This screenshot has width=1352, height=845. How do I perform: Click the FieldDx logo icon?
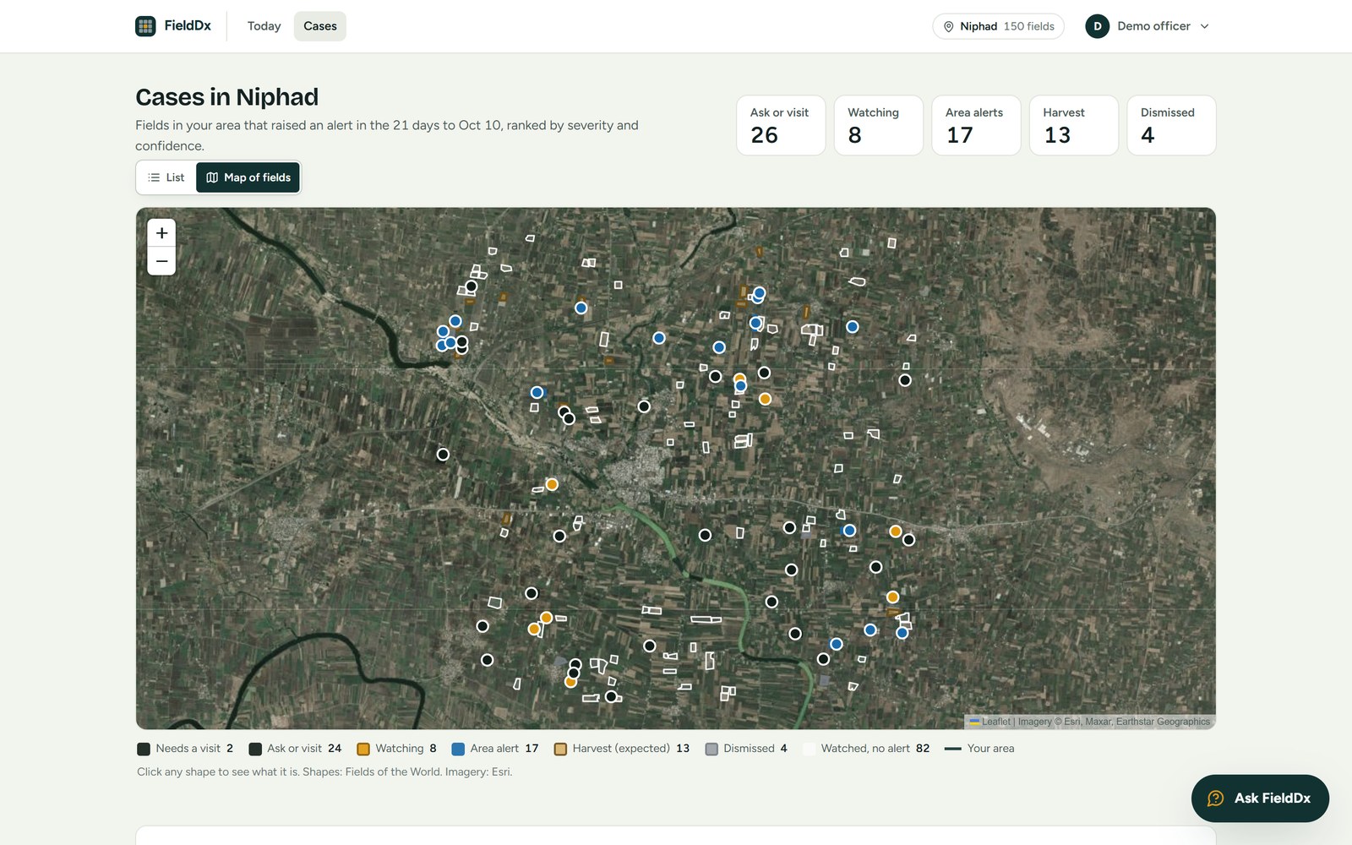145,26
